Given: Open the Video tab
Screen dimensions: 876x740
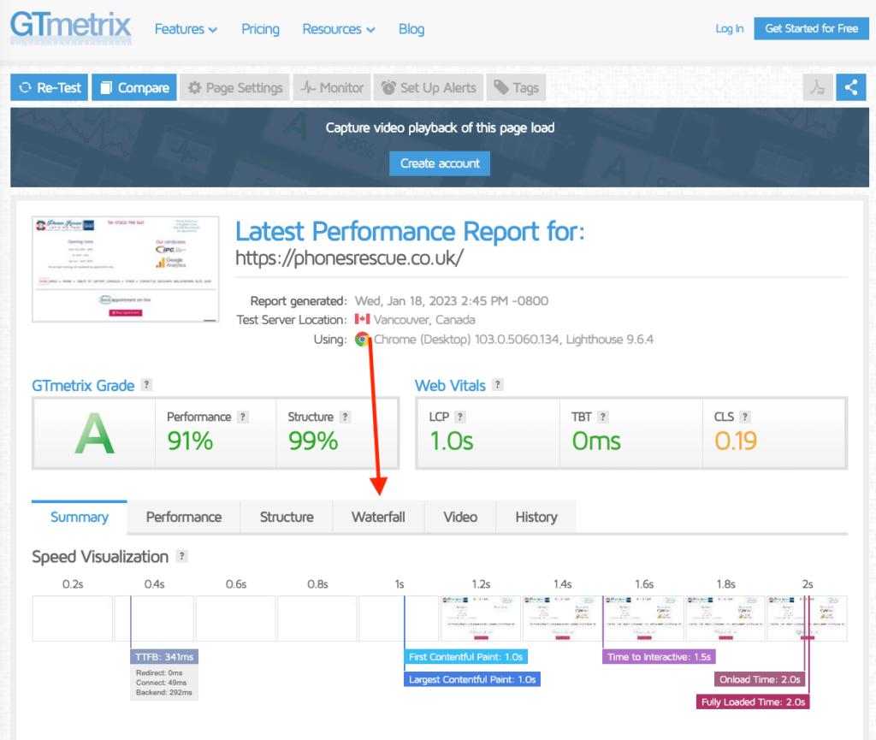Looking at the screenshot, I should click(460, 518).
